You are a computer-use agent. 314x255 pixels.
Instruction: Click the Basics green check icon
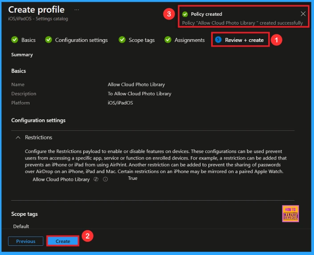point(15,40)
